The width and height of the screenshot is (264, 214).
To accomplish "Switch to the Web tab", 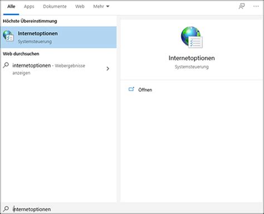I will click(80, 7).
